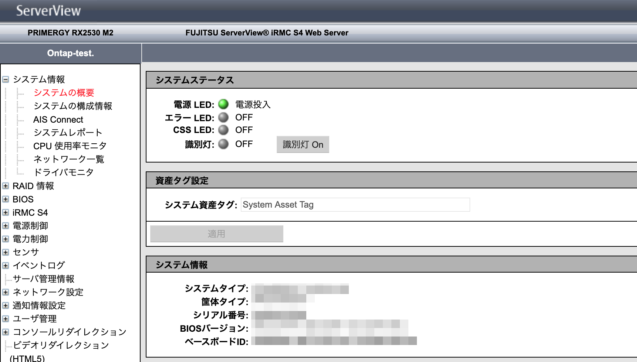Click the 電源制御 menu label
Screen dimensions: 637x362
click(30, 226)
